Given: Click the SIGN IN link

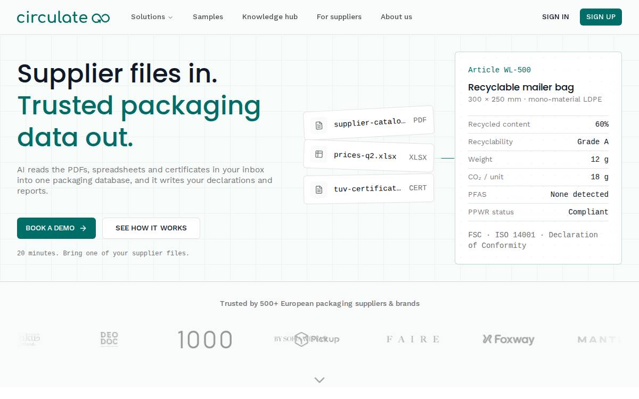Looking at the screenshot, I should pyautogui.click(x=555, y=17).
